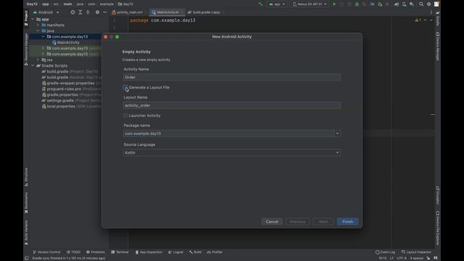Open App Inspection tool tab
The image size is (464, 261).
tap(149, 252)
